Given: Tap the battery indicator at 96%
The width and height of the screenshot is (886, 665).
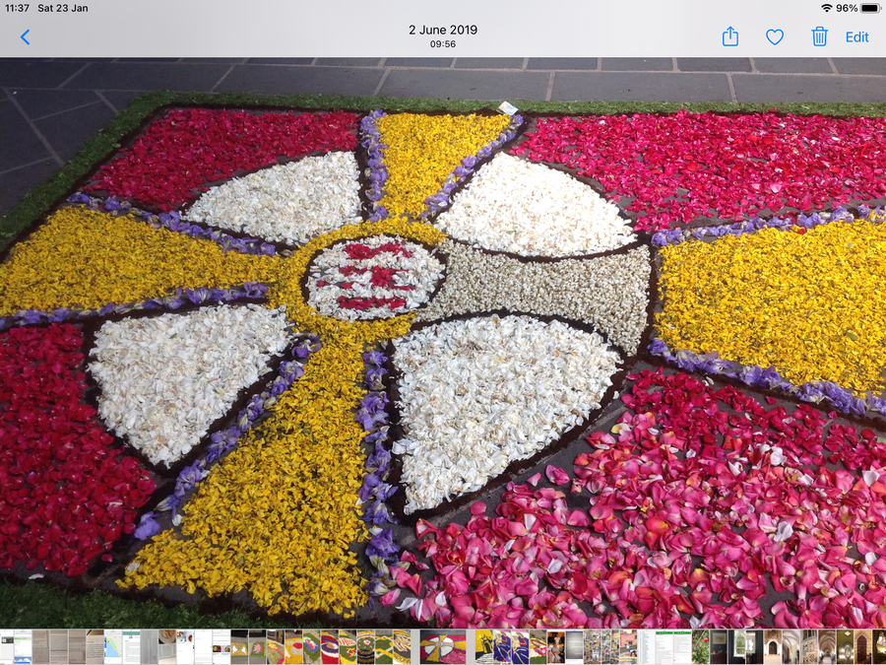Looking at the screenshot, I should coord(858,8).
